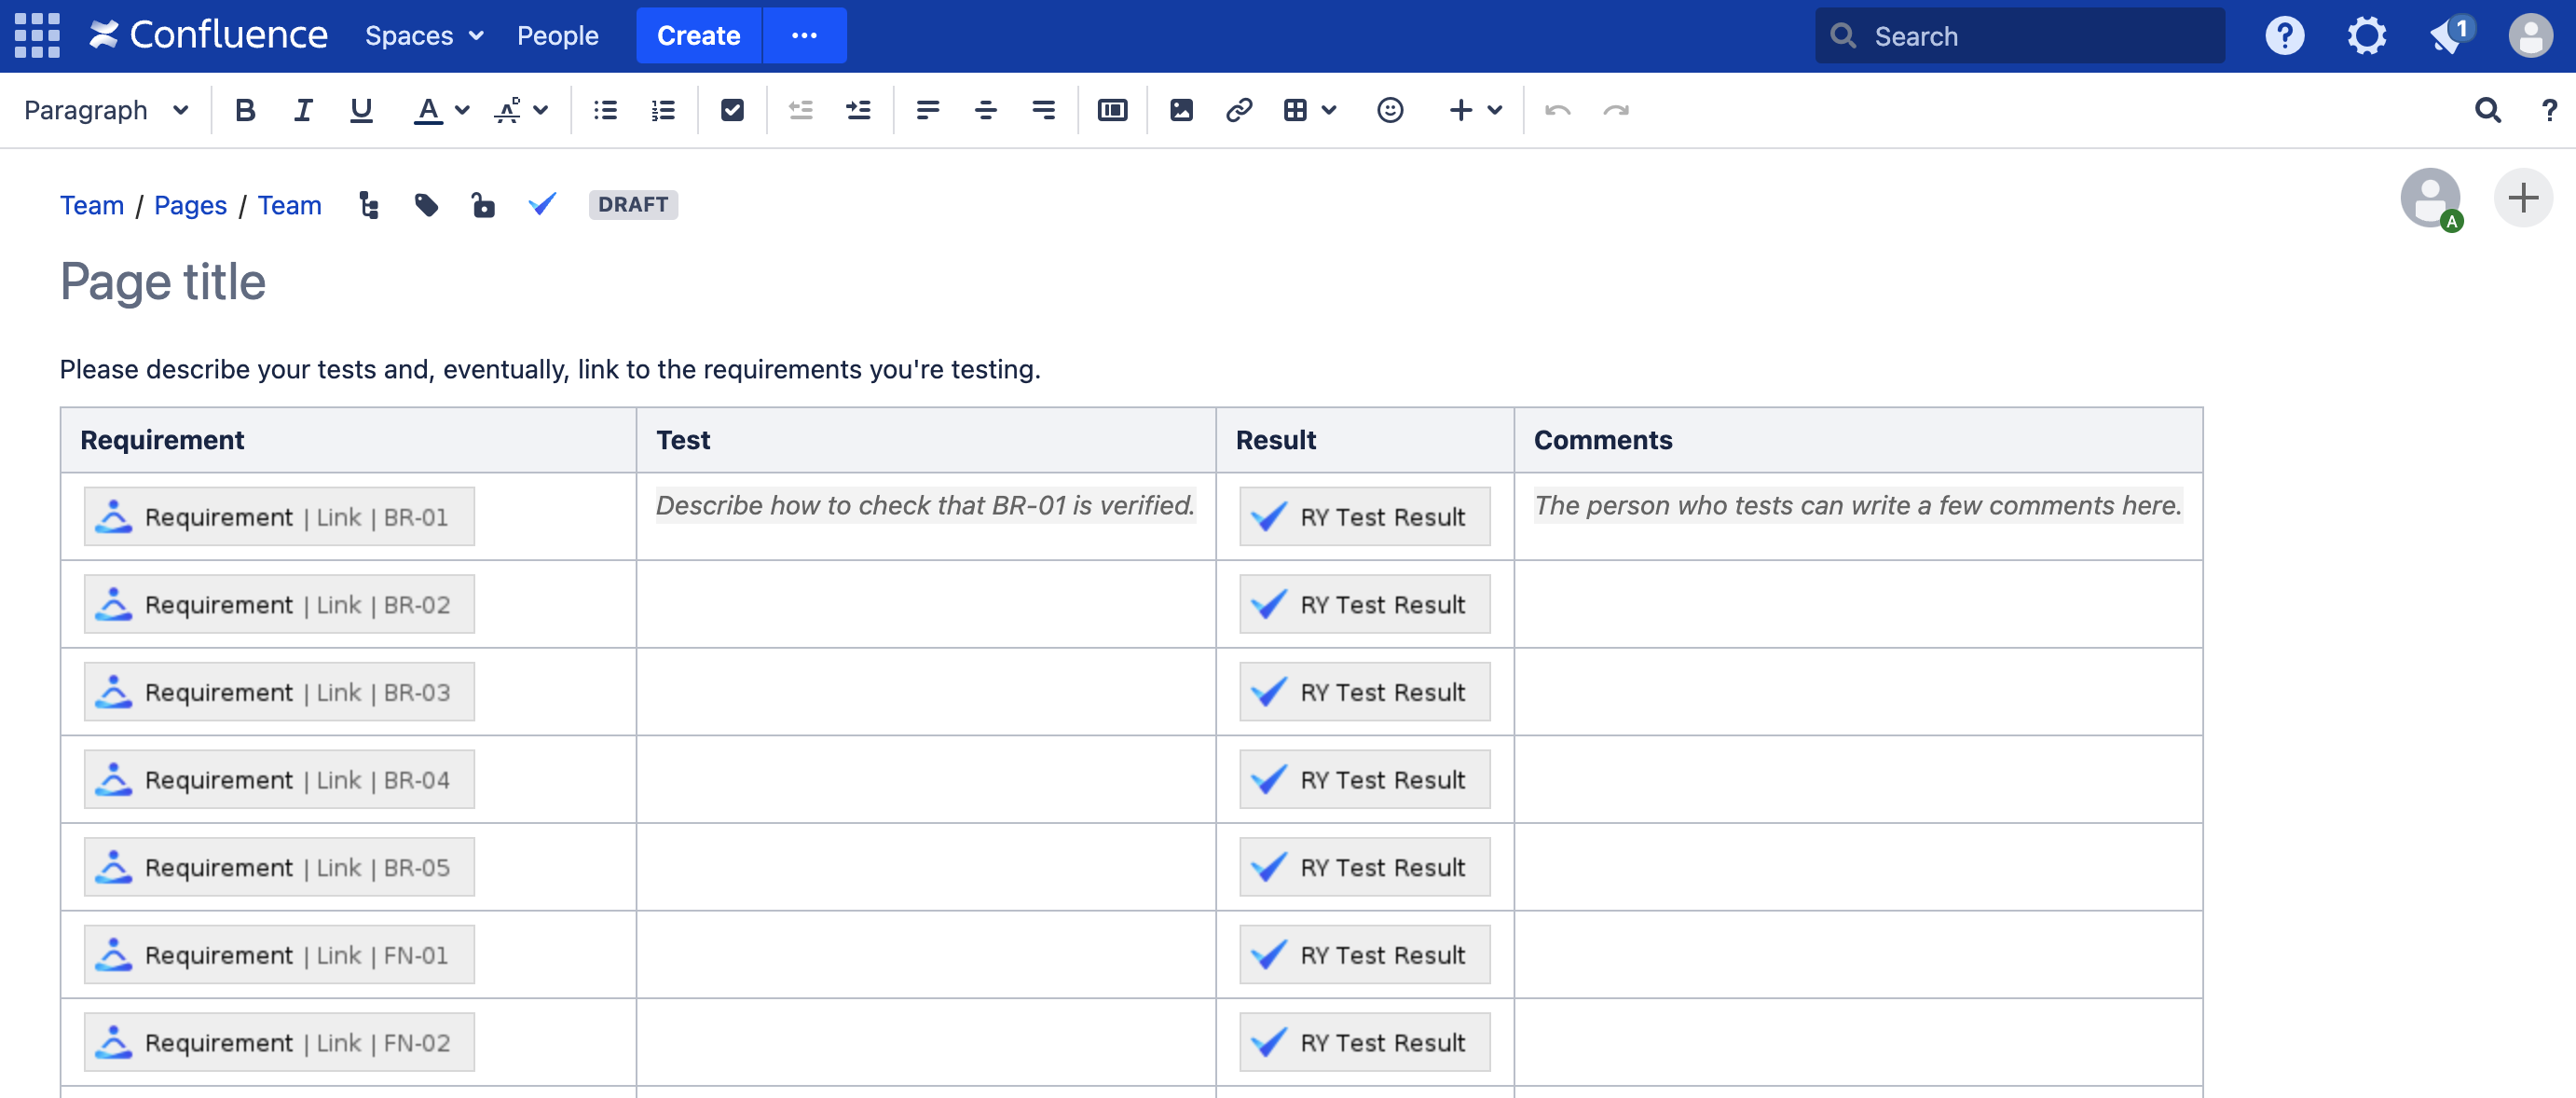Insert an emoji from the toolbar
The width and height of the screenshot is (2576, 1098).
[x=1389, y=110]
